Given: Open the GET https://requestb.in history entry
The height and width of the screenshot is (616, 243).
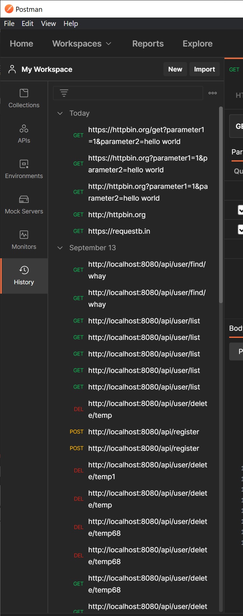Looking at the screenshot, I should pyautogui.click(x=119, y=231).
